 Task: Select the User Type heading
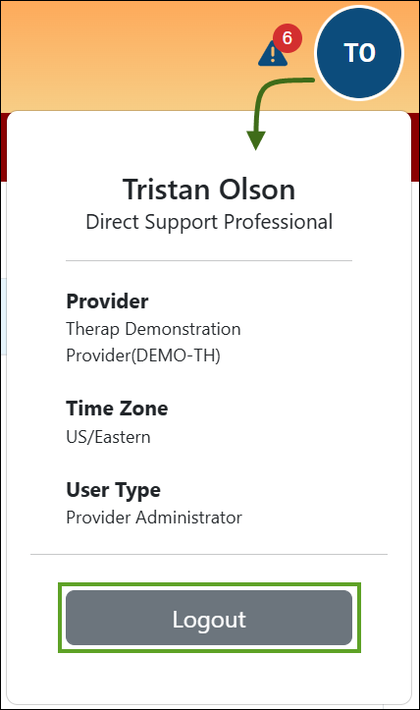[x=113, y=490]
